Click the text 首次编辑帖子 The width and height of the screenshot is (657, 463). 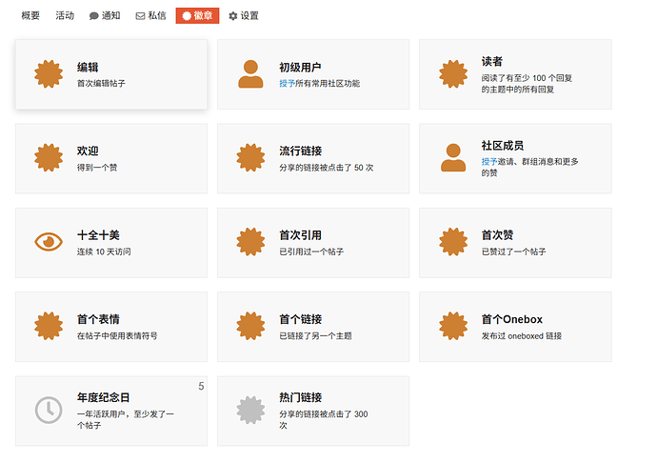tap(101, 84)
